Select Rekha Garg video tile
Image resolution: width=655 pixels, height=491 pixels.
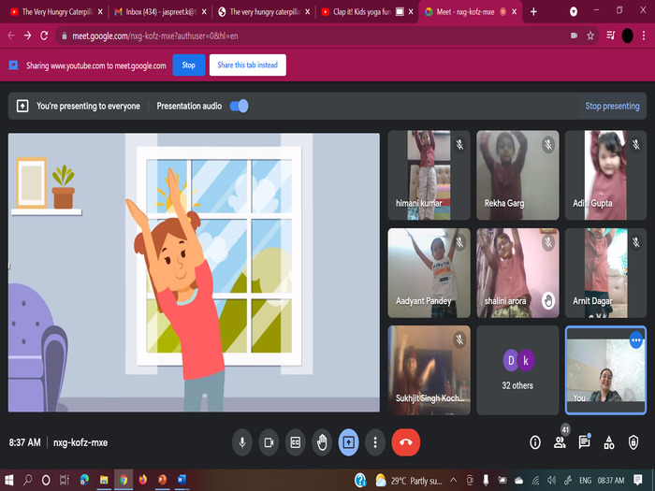[x=517, y=175]
